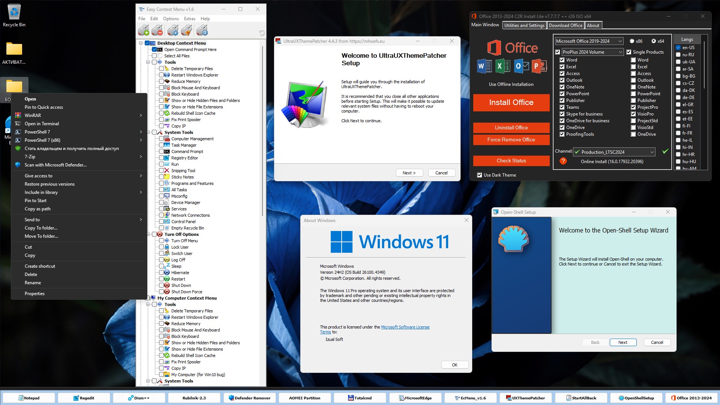Uncheck Teams in the ProPlus product list
Viewport: 720px width, 405px height.
562,107
